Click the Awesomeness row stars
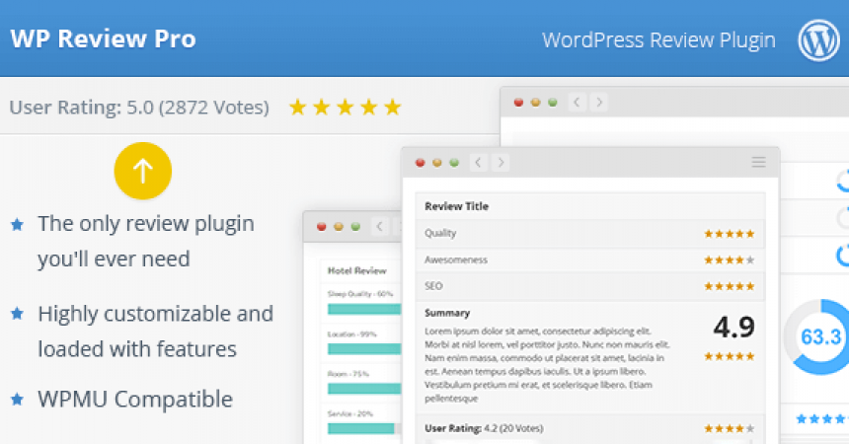The height and width of the screenshot is (444, 849). [x=729, y=259]
